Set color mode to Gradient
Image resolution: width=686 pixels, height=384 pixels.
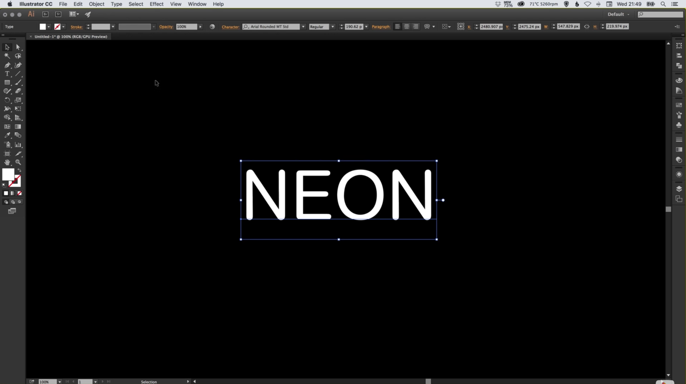[13, 193]
